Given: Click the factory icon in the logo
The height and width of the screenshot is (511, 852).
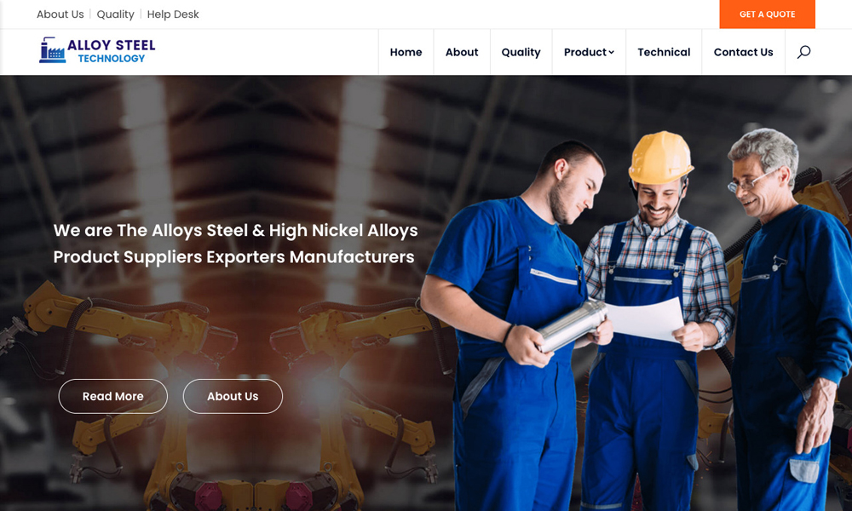Looking at the screenshot, I should (x=52, y=50).
